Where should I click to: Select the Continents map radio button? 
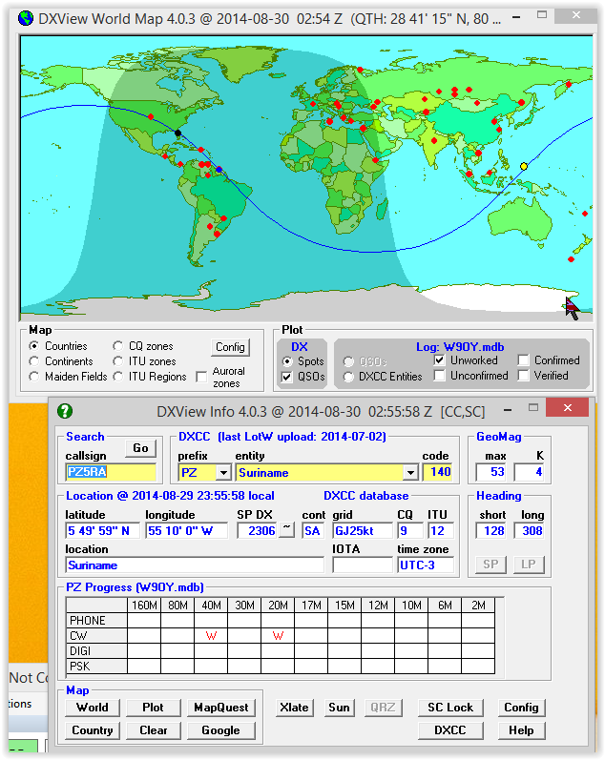pos(34,361)
